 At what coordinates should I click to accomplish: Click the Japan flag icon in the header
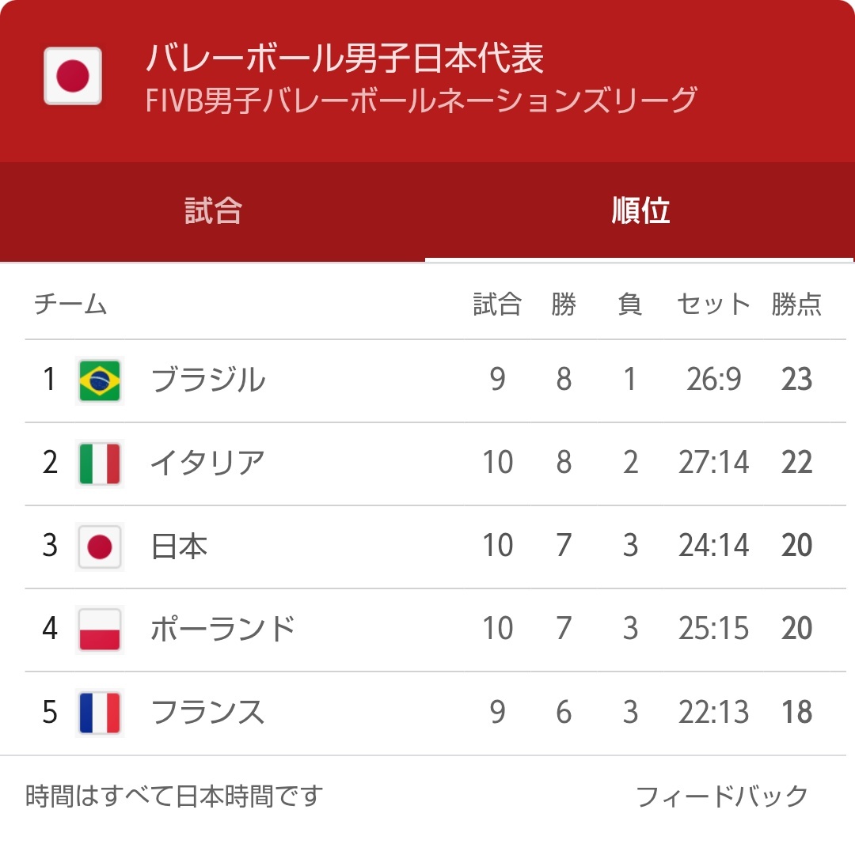point(73,76)
